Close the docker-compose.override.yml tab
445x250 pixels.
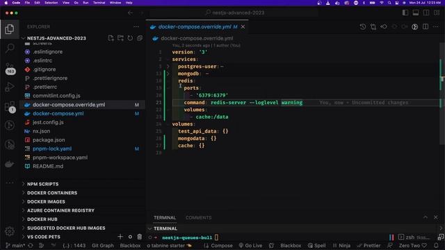pos(243,26)
